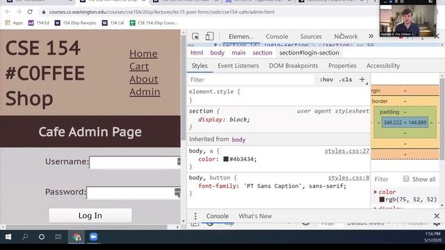This screenshot has height=250, width=445.
Task: Click the taskbar clock 1:56 PM
Action: (x=432, y=234)
